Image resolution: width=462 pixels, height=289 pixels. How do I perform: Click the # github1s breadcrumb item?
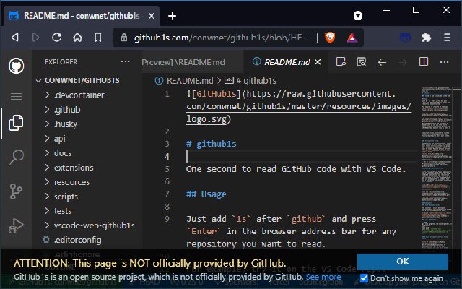click(256, 80)
